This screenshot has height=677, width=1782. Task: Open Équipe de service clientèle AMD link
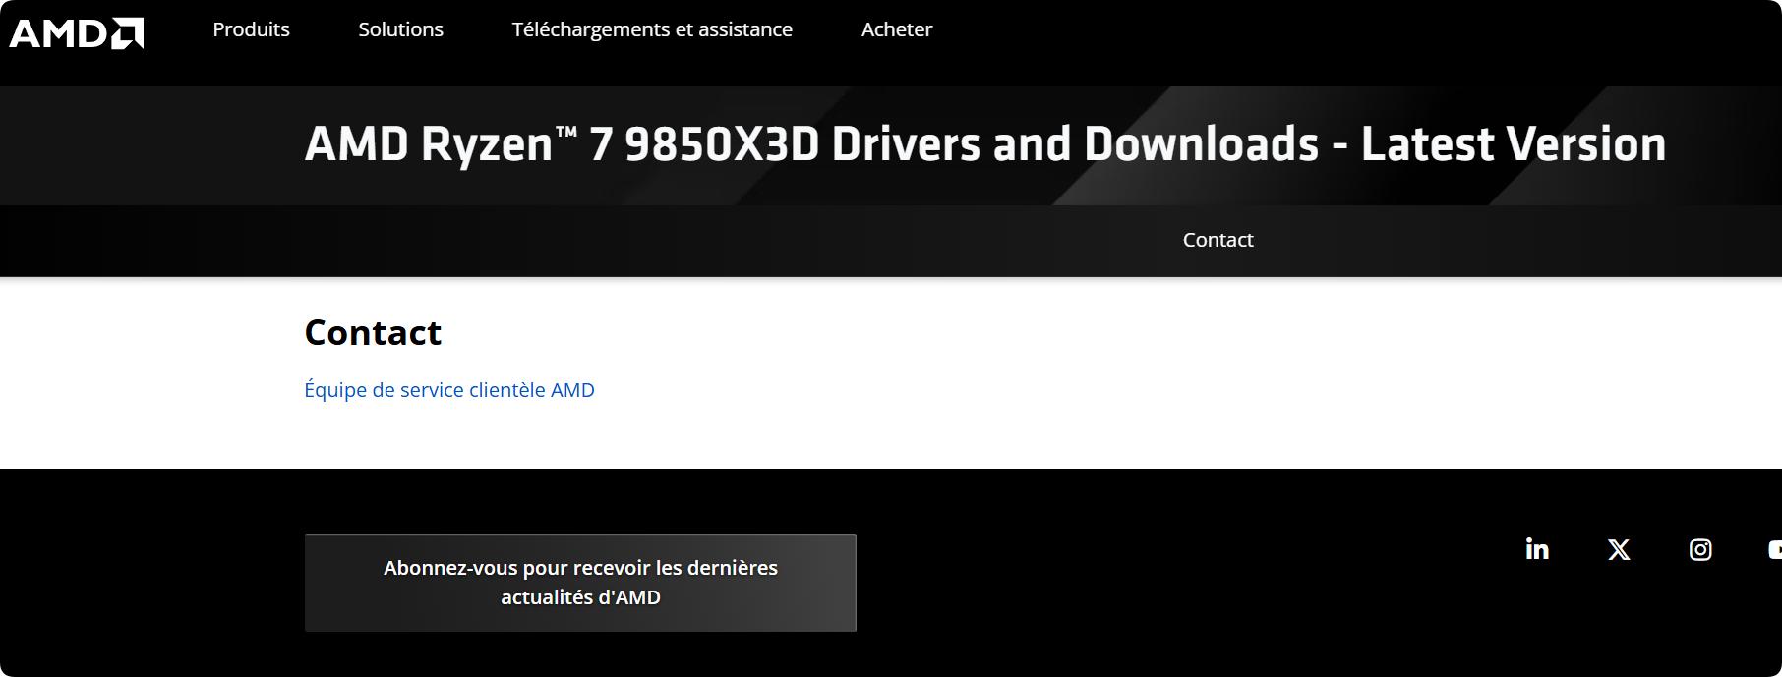(x=449, y=390)
